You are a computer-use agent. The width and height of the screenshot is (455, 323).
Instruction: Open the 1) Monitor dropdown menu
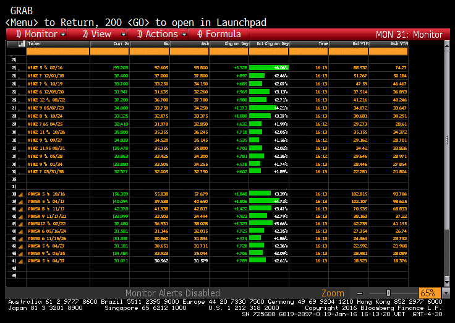tap(36, 34)
